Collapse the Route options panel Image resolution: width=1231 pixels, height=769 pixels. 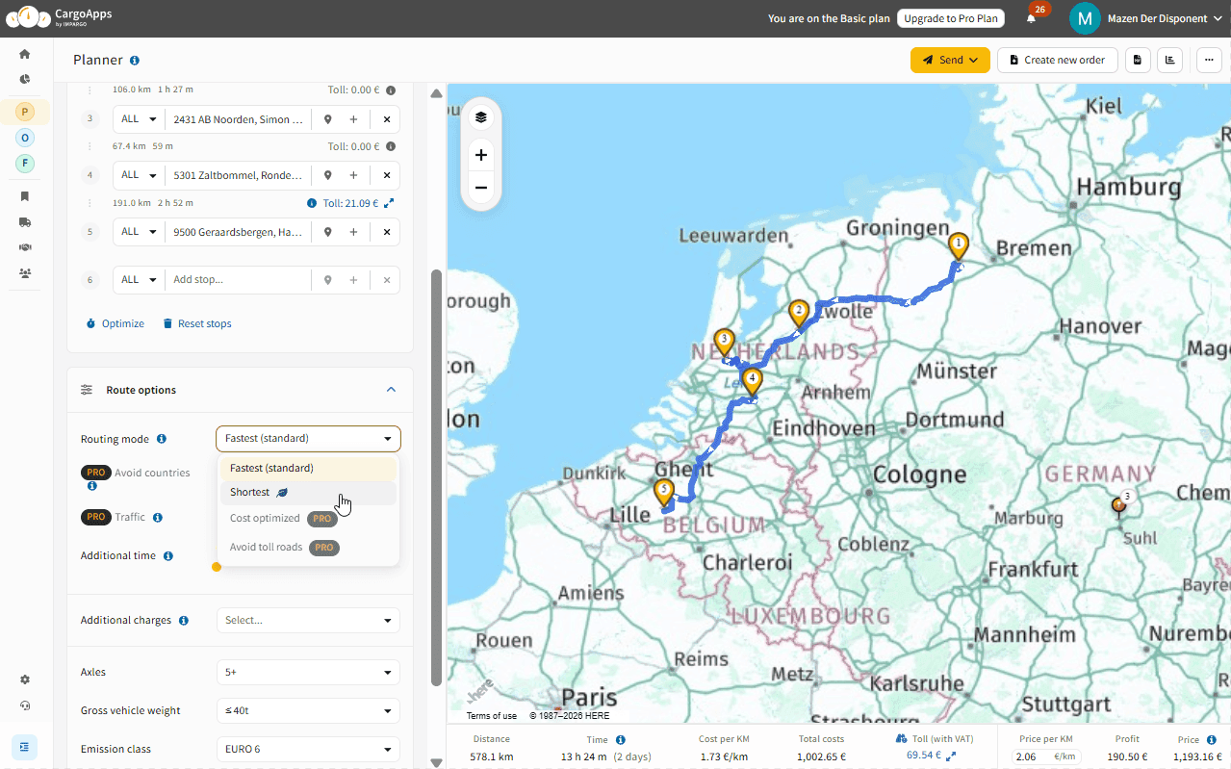(x=391, y=389)
